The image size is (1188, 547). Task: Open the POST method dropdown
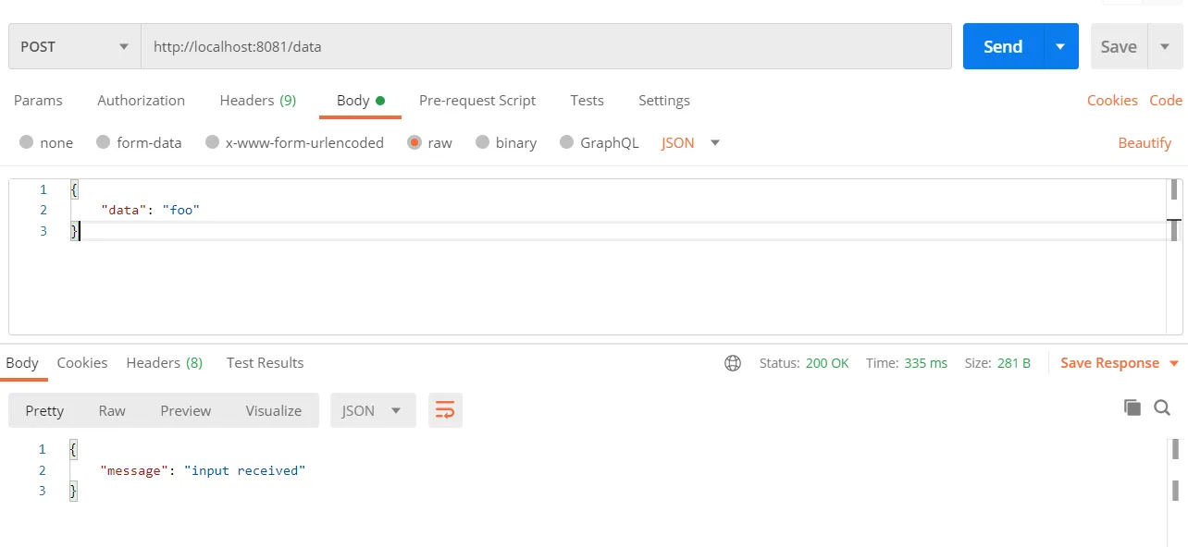(x=74, y=46)
